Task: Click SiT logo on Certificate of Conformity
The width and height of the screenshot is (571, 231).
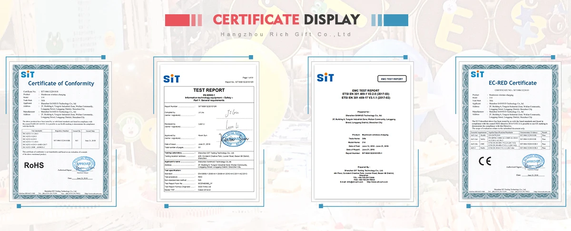Action: 29,75
